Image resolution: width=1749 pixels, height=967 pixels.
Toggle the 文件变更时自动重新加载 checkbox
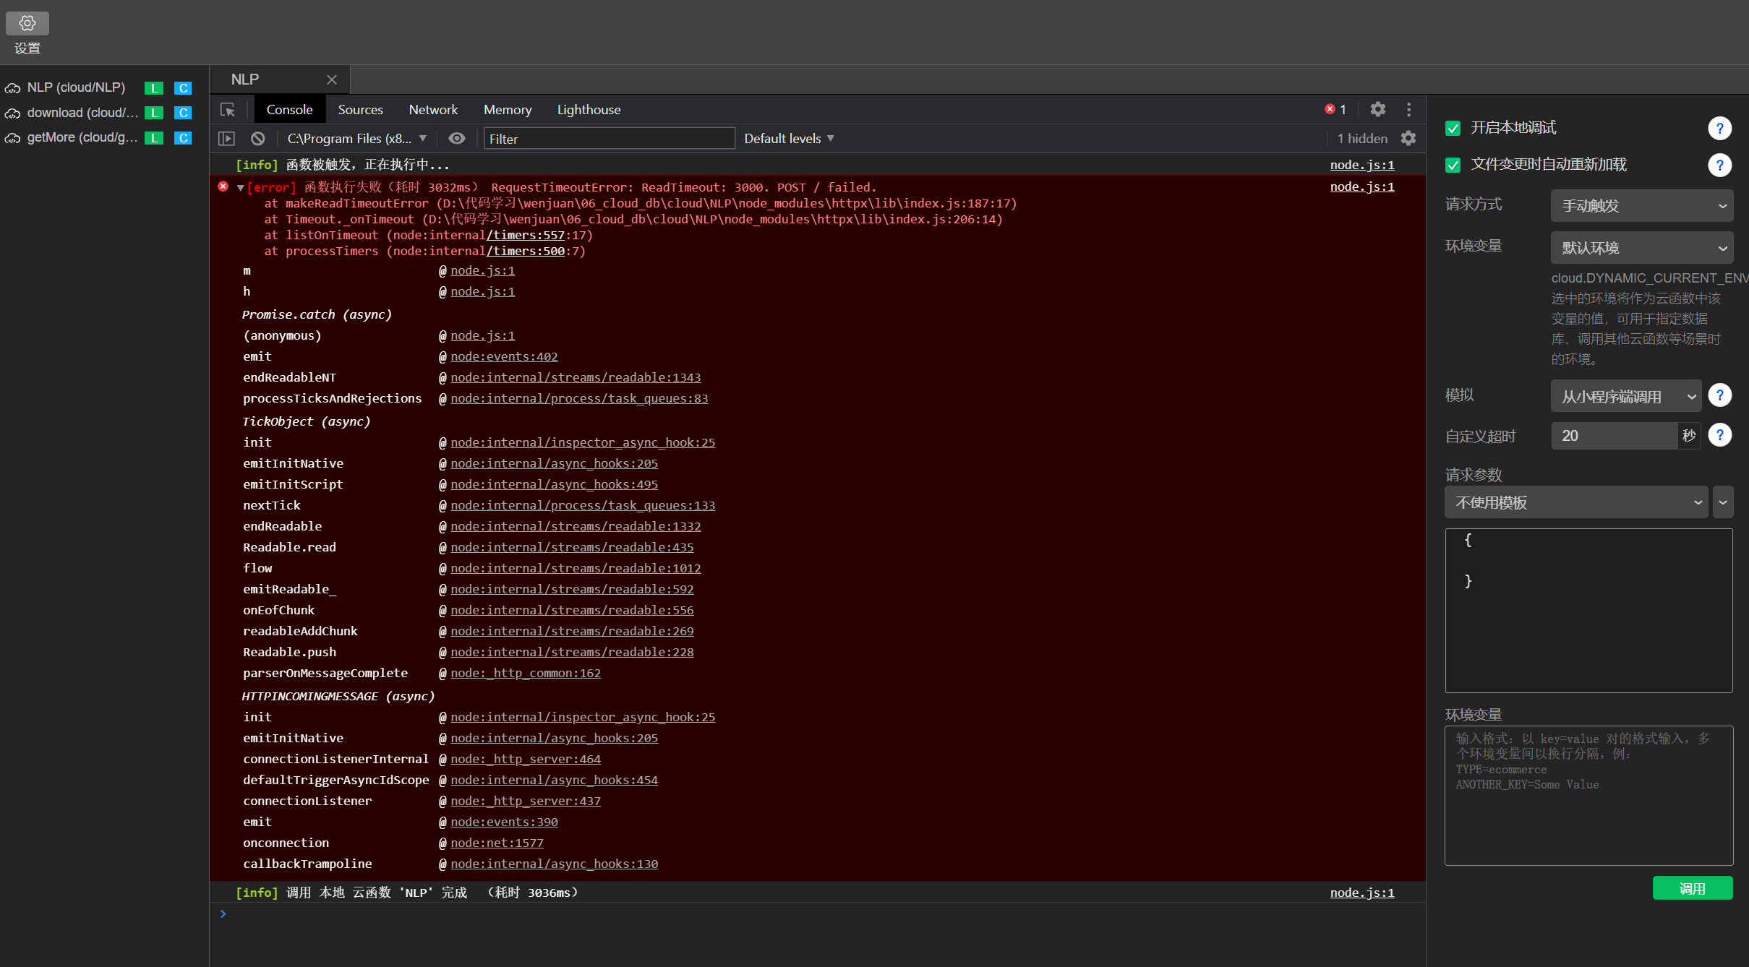(x=1453, y=165)
